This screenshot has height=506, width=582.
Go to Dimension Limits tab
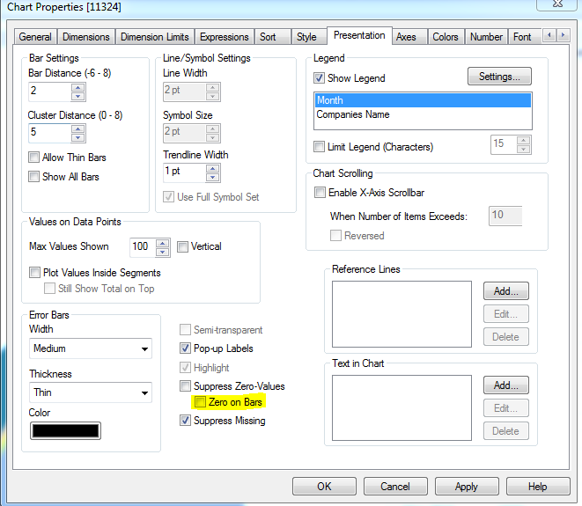coord(155,37)
